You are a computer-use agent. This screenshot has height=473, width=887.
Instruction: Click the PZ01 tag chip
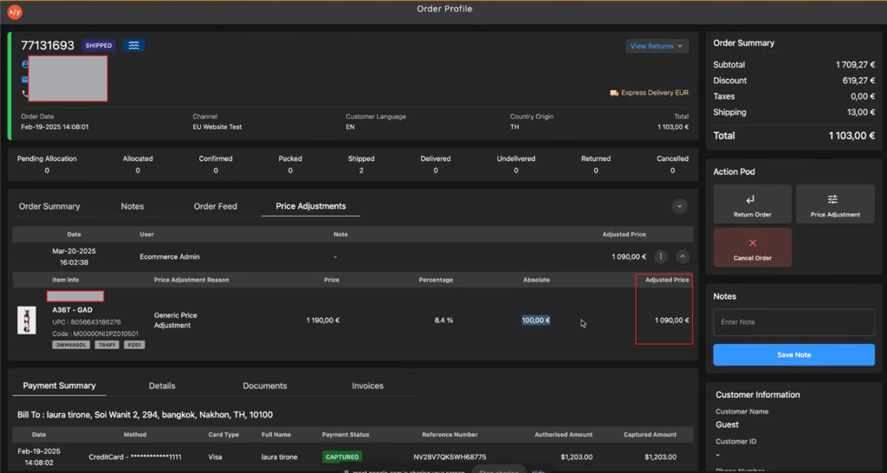[134, 345]
